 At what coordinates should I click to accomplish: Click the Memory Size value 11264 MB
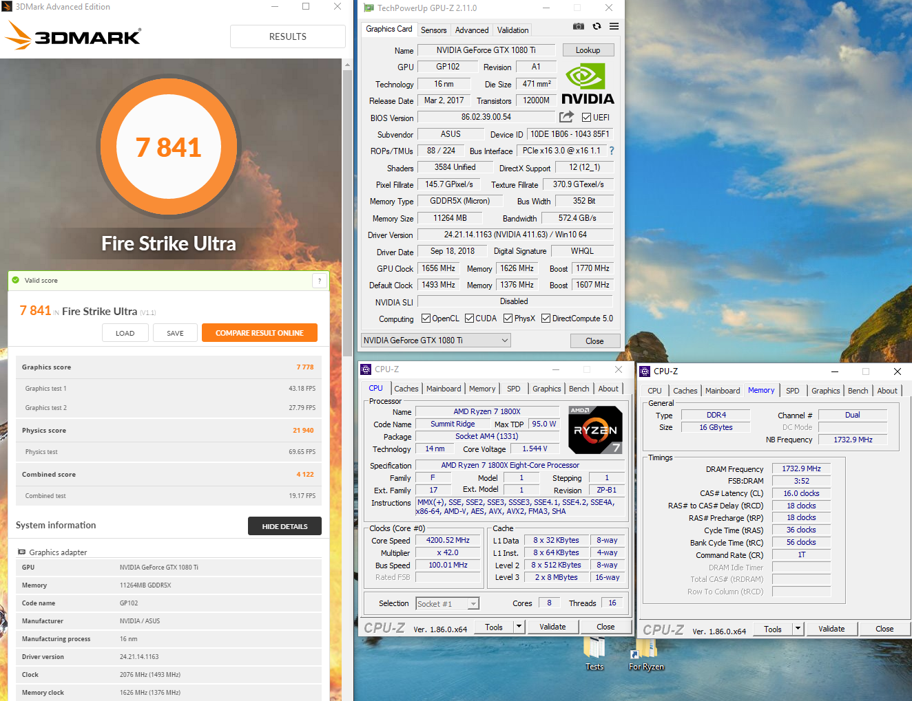pyautogui.click(x=450, y=218)
